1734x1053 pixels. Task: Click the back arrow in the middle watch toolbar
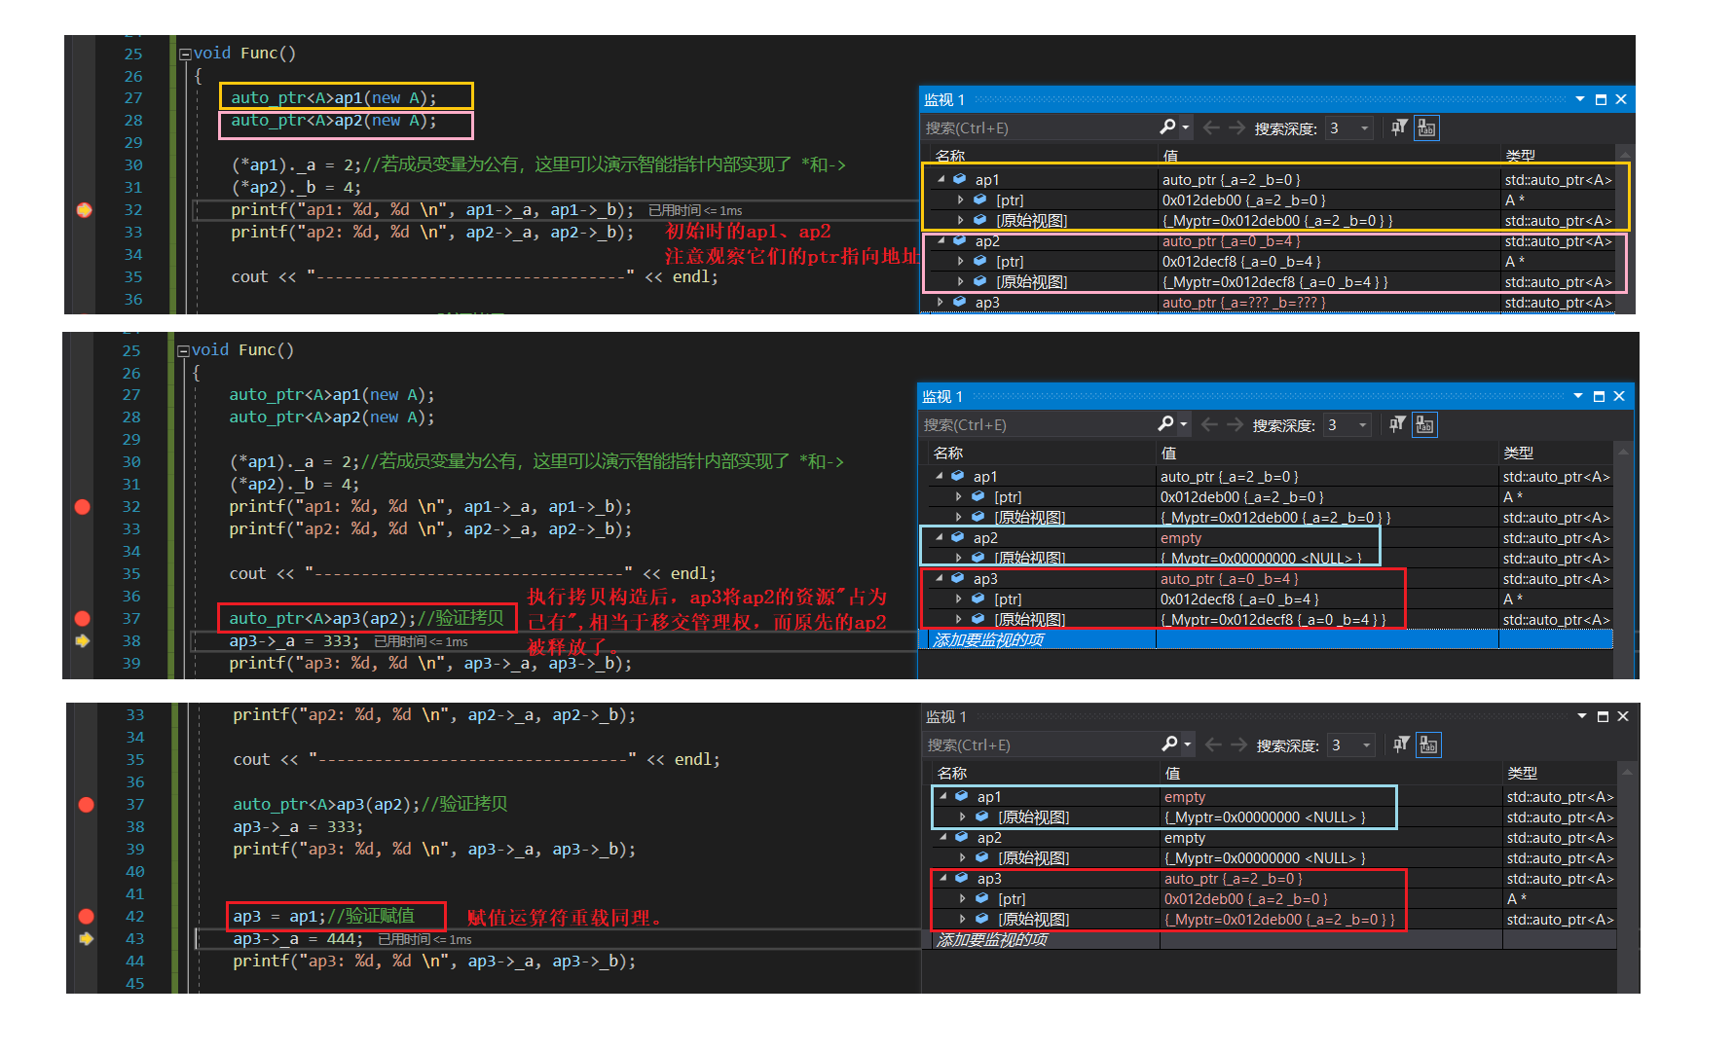click(1209, 424)
